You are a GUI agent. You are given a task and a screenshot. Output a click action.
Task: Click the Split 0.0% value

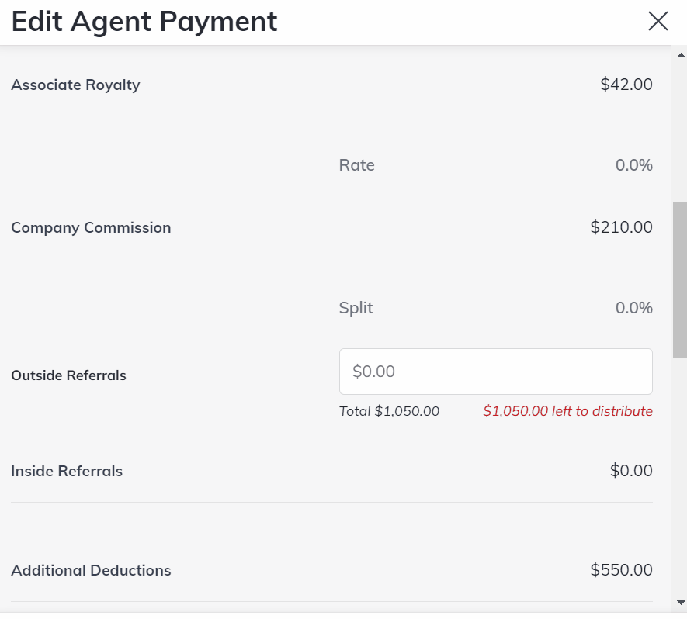[x=633, y=308]
